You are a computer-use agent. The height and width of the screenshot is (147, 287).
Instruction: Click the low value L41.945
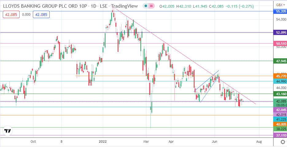pos(200,6)
